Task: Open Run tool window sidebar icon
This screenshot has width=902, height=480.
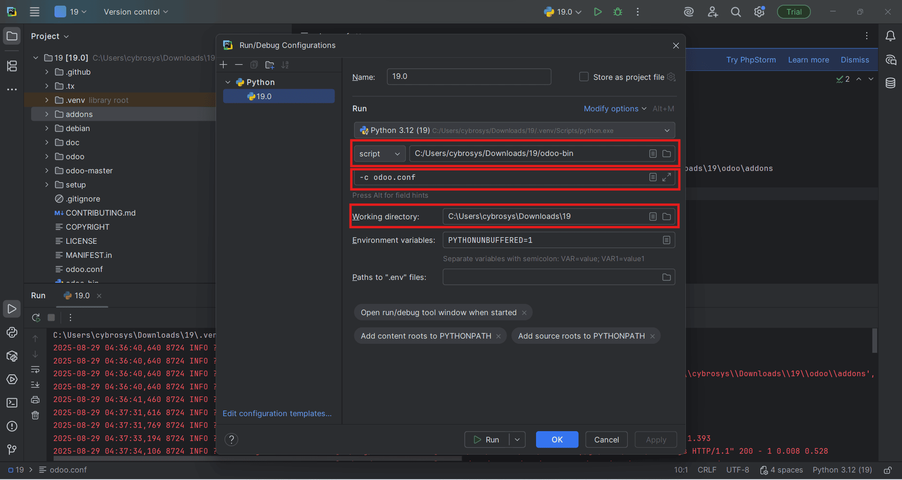Action: [x=12, y=309]
